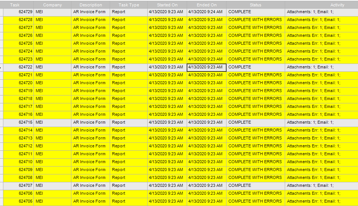Select task number 624712 cell
The image size is (358, 206).
pyautogui.click(x=18, y=146)
